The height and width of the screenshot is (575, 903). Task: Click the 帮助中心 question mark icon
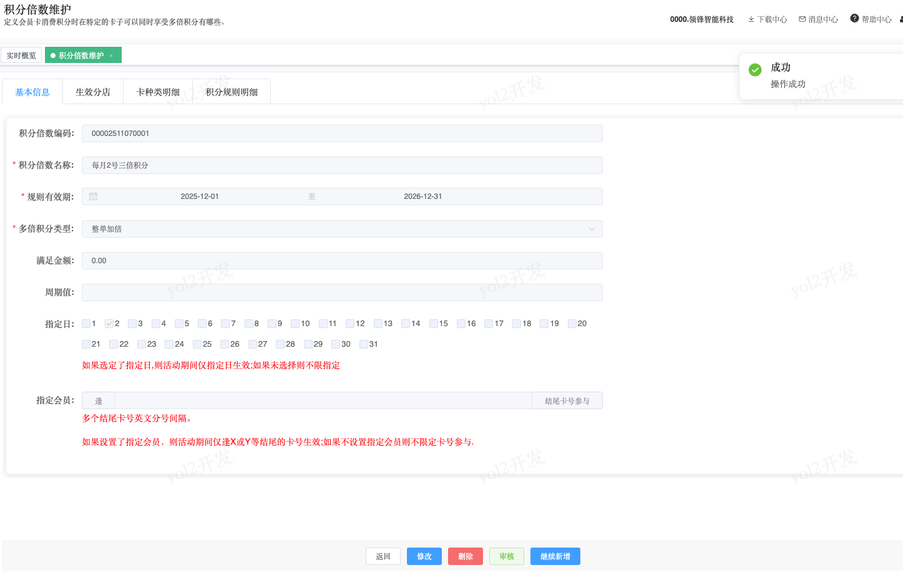tap(855, 19)
